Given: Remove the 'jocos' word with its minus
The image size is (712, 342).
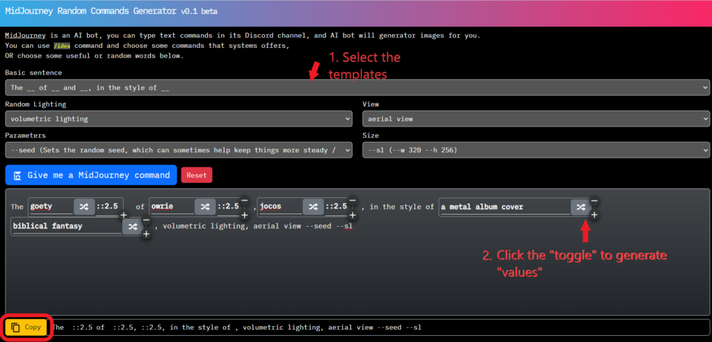Looking at the screenshot, I should [x=352, y=200].
